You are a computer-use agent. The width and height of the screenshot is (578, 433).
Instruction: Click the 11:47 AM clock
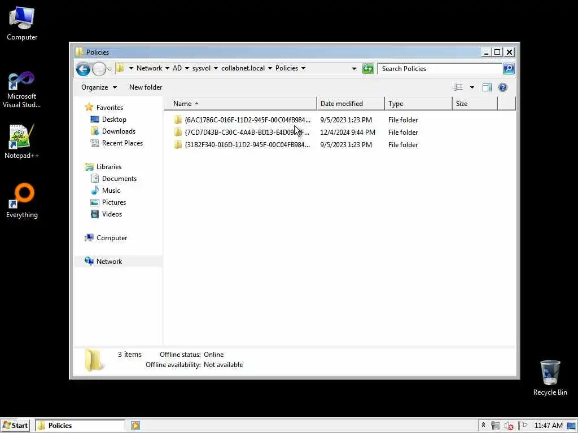pos(549,426)
